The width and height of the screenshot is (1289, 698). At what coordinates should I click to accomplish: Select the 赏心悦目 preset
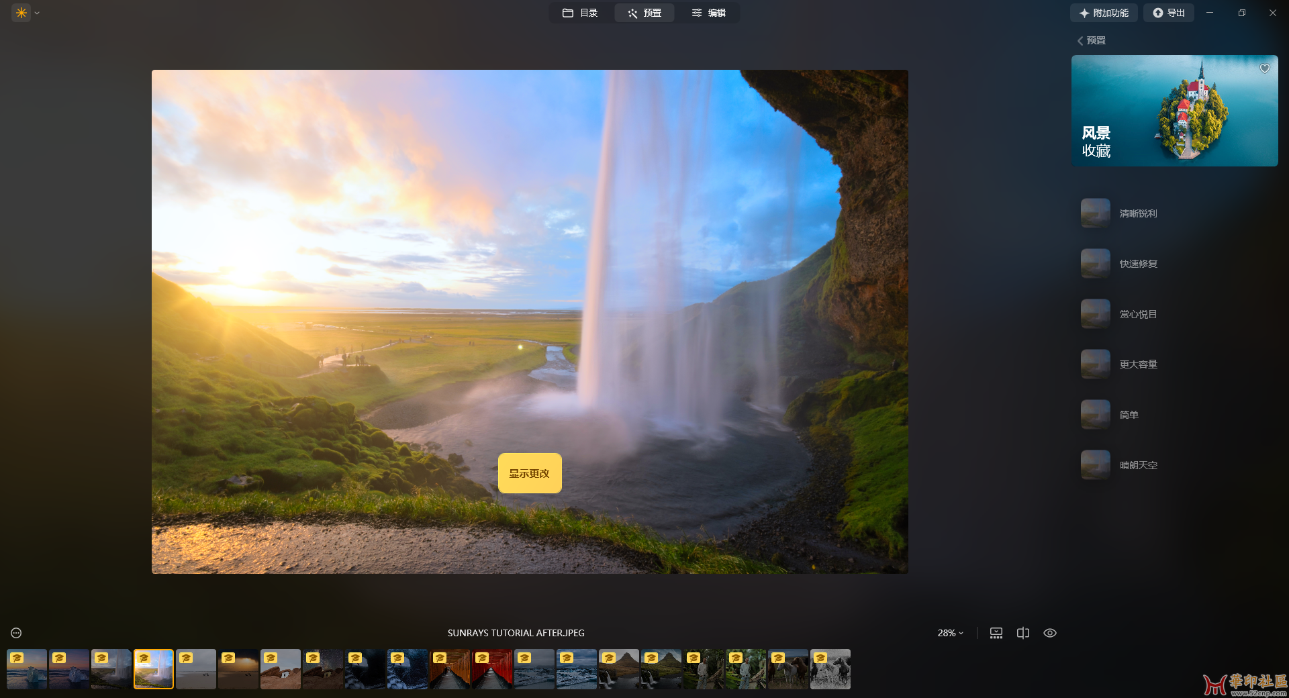pyautogui.click(x=1137, y=314)
